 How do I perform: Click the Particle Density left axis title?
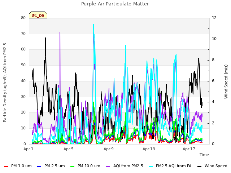click(x=5, y=83)
